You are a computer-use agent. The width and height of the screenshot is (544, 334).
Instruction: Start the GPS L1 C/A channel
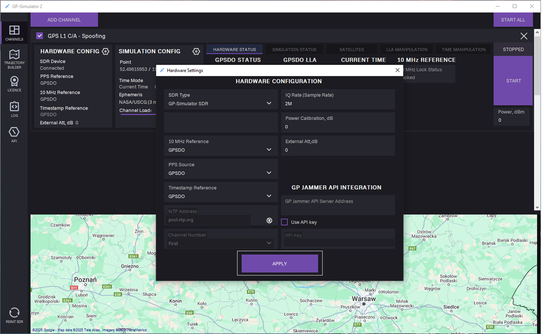click(x=513, y=81)
